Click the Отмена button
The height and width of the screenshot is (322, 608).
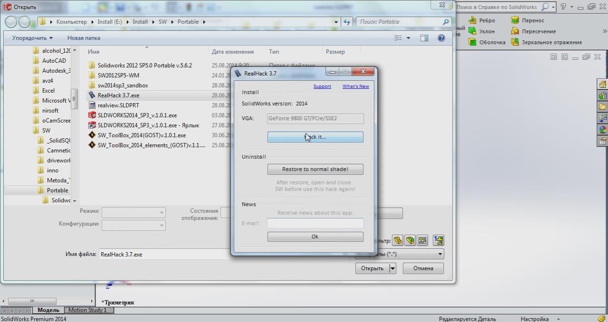pos(423,268)
